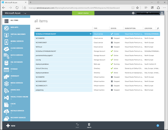Viewport: 168px width, 130px height.
Task: Select the Cloud Services gear-cloud icon
Action: [6, 49]
